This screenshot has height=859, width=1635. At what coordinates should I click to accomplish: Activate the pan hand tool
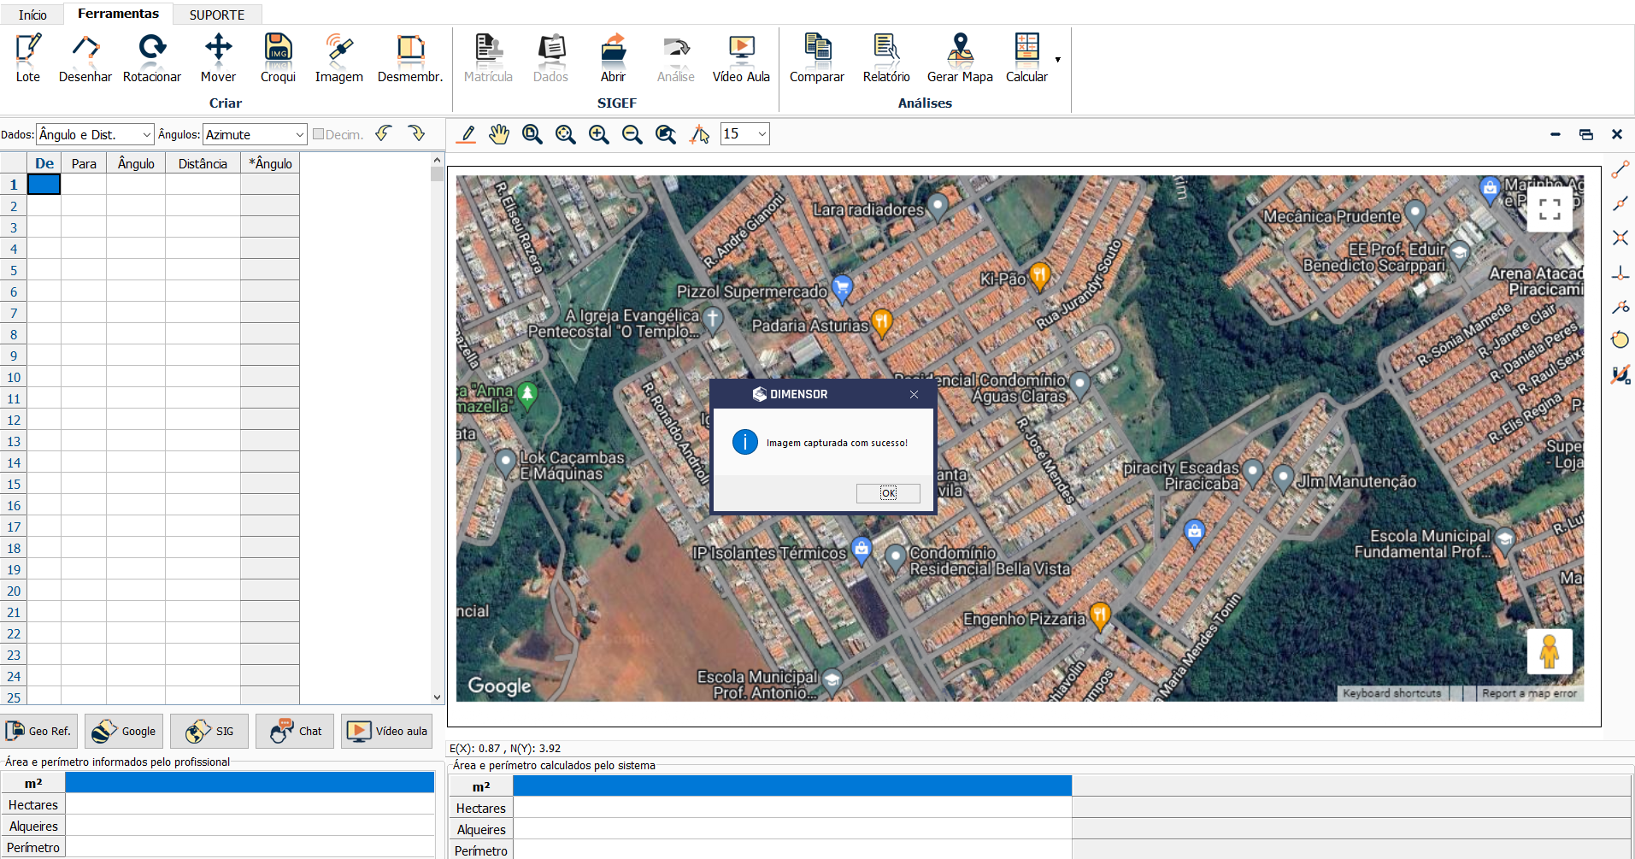pyautogui.click(x=499, y=134)
